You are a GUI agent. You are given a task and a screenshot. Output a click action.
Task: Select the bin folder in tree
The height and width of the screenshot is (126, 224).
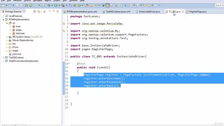tap(14, 44)
